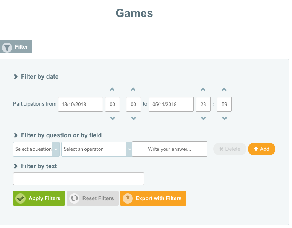Click the green checkmark Apply Filters icon
The image size is (292, 228).
tap(20, 198)
